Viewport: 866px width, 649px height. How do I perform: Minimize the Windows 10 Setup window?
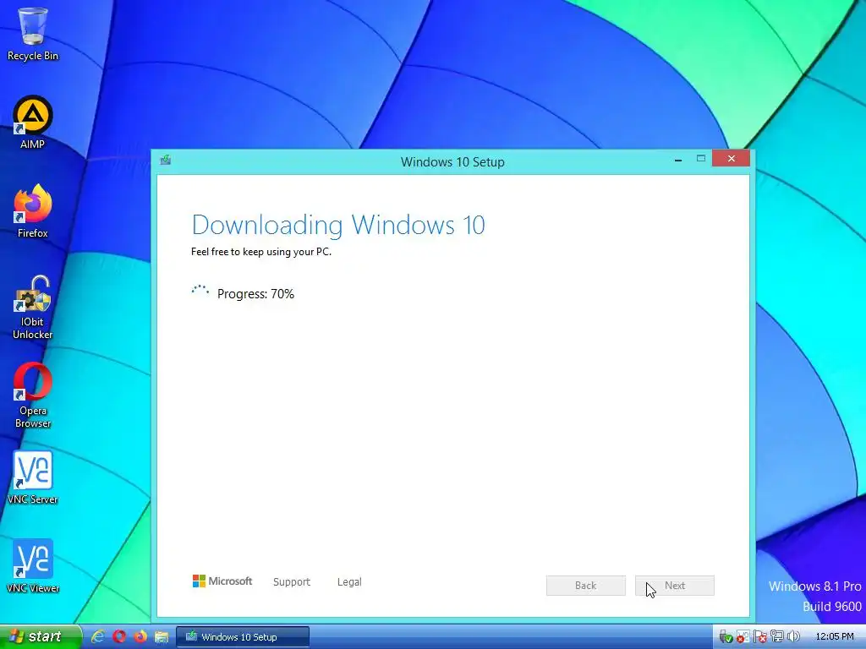click(x=678, y=159)
